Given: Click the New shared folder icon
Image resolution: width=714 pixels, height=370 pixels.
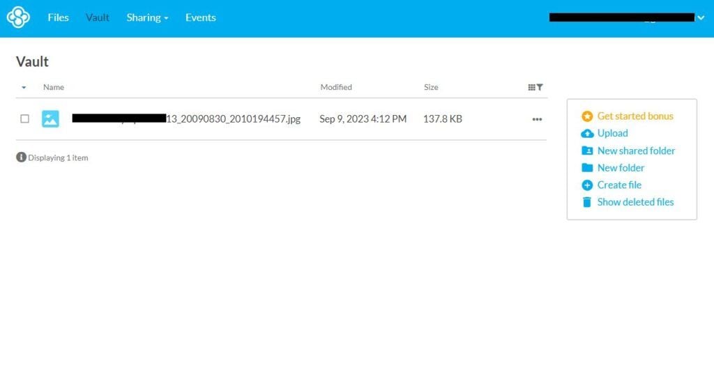Looking at the screenshot, I should point(587,151).
